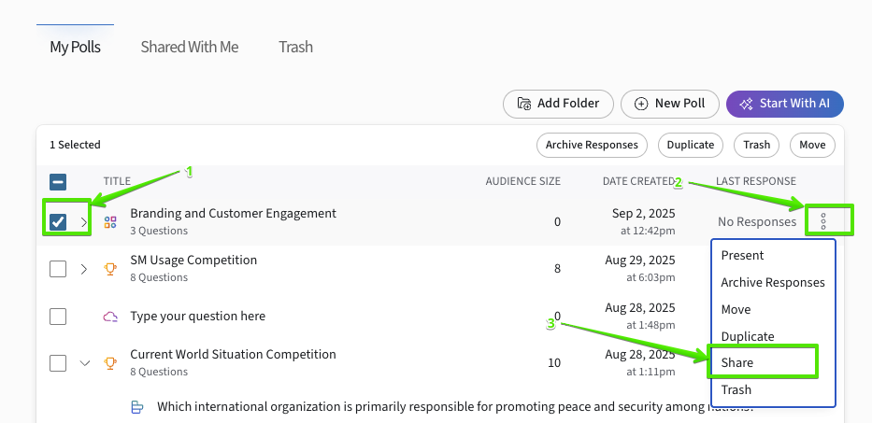This screenshot has height=423, width=872.
Task: Toggle the select-all checkbox in header row
Action: (58, 182)
